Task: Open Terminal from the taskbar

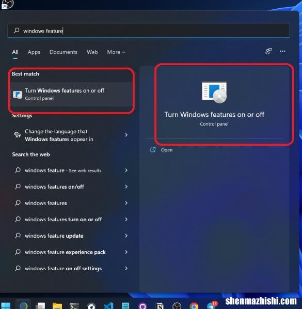Action: pos(74,306)
